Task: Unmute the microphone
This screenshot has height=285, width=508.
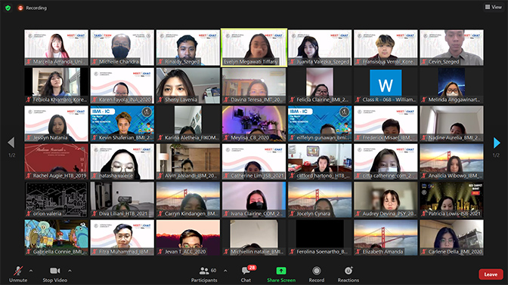Action: point(18,274)
